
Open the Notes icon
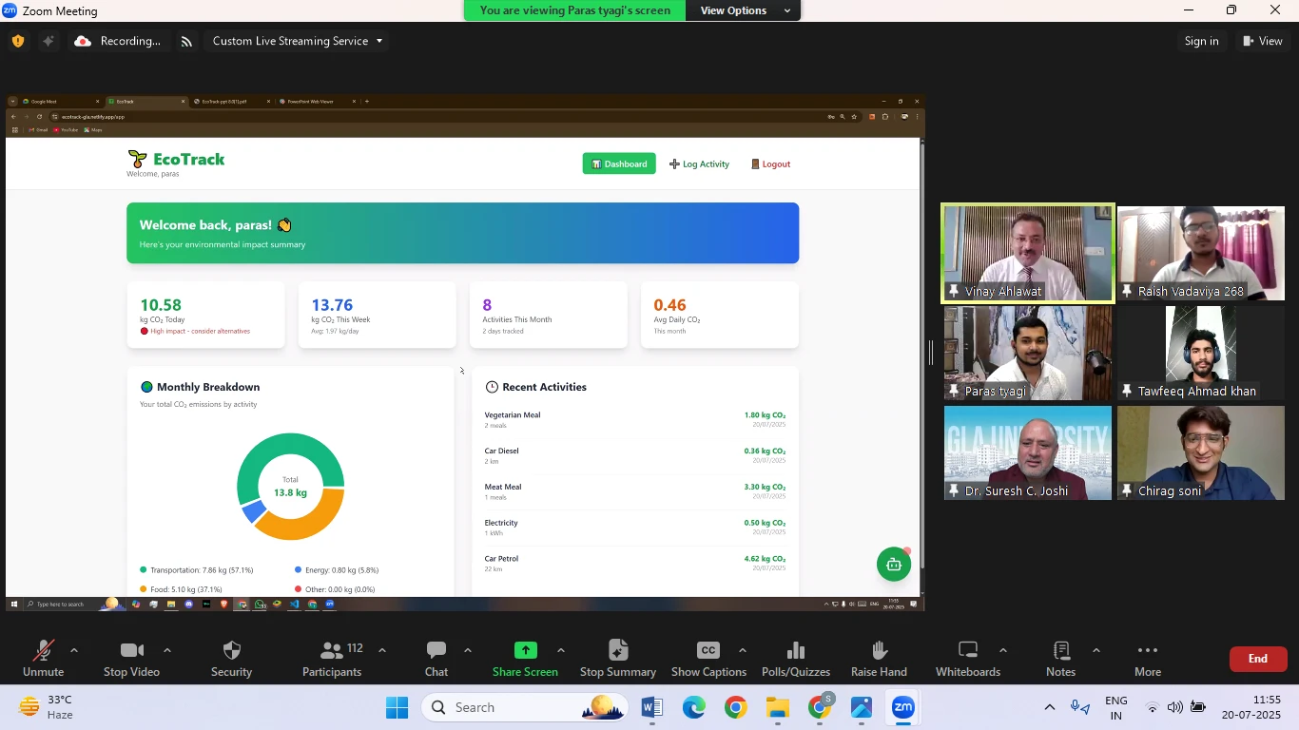click(1060, 651)
